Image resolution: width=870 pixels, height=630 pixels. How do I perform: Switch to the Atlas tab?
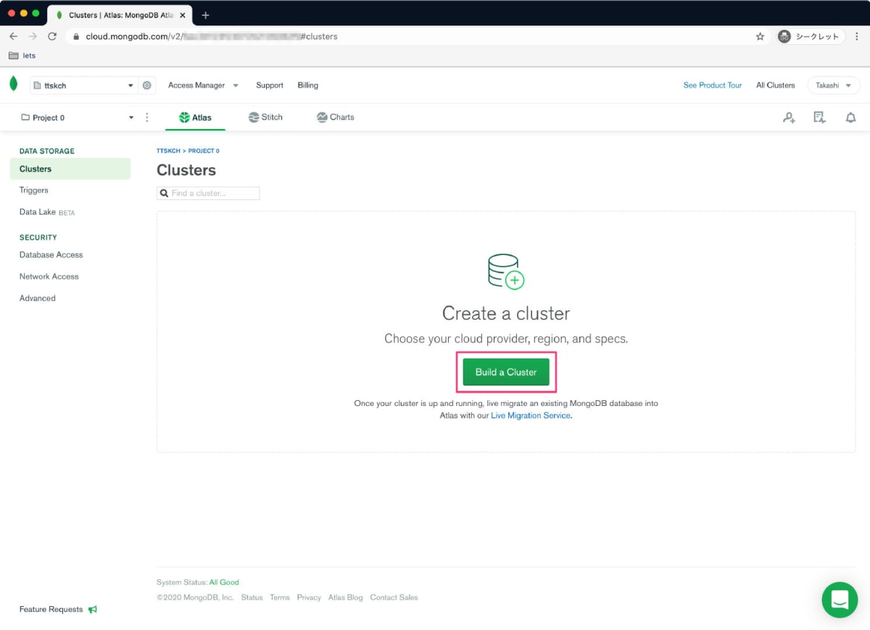tap(196, 117)
